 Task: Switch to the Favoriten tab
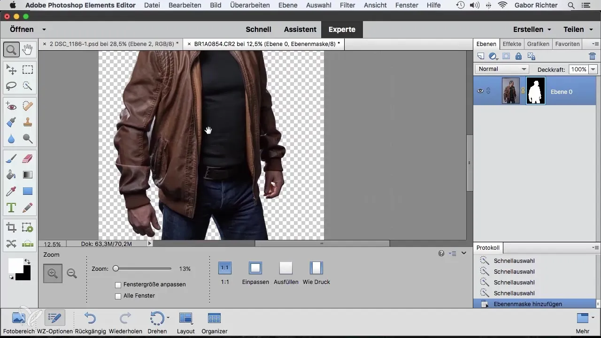pyautogui.click(x=568, y=44)
